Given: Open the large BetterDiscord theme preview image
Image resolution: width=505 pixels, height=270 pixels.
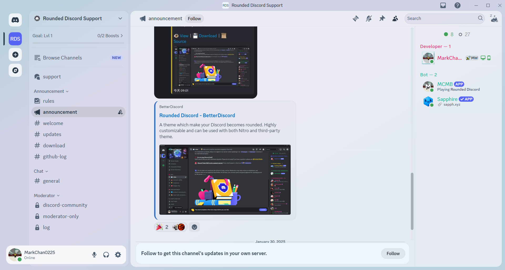Looking at the screenshot, I should (x=225, y=180).
